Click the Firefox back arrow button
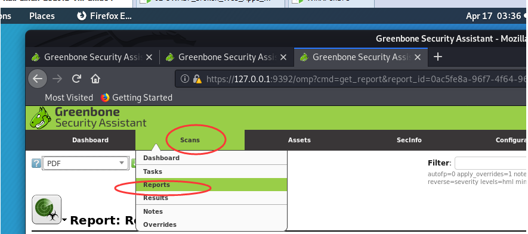The image size is (528, 234). [37, 79]
